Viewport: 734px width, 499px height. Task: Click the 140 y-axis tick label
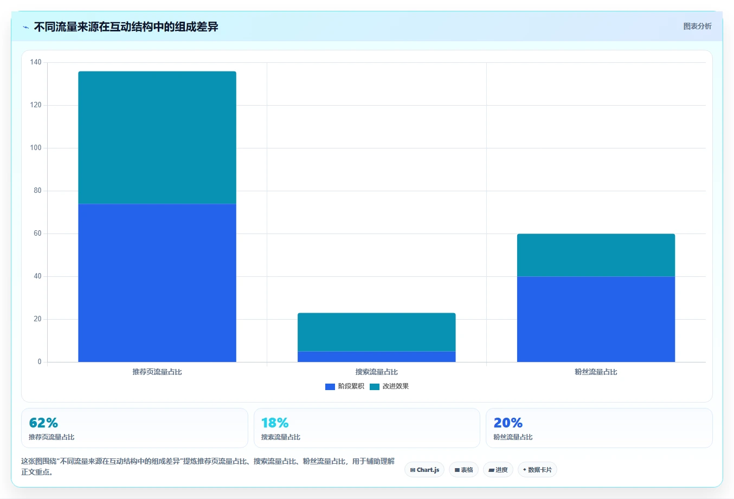[36, 62]
